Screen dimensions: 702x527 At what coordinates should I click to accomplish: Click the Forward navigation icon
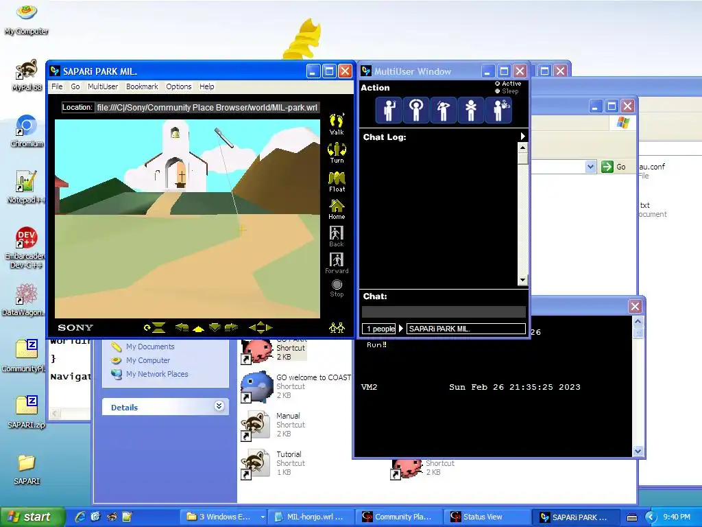[x=337, y=263]
